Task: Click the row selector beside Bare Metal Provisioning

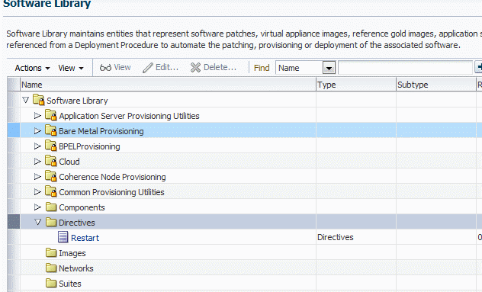Action: click(14, 130)
